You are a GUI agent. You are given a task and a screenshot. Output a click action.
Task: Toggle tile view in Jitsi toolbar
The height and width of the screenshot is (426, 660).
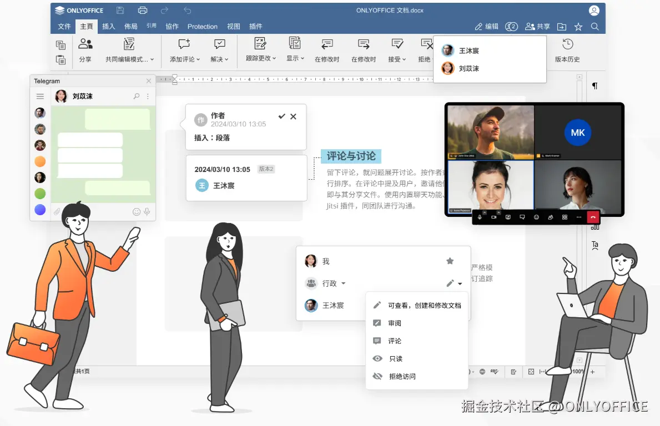(565, 217)
